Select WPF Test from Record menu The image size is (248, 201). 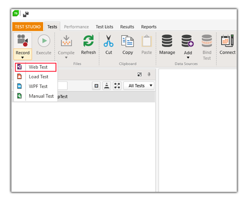coord(36,86)
